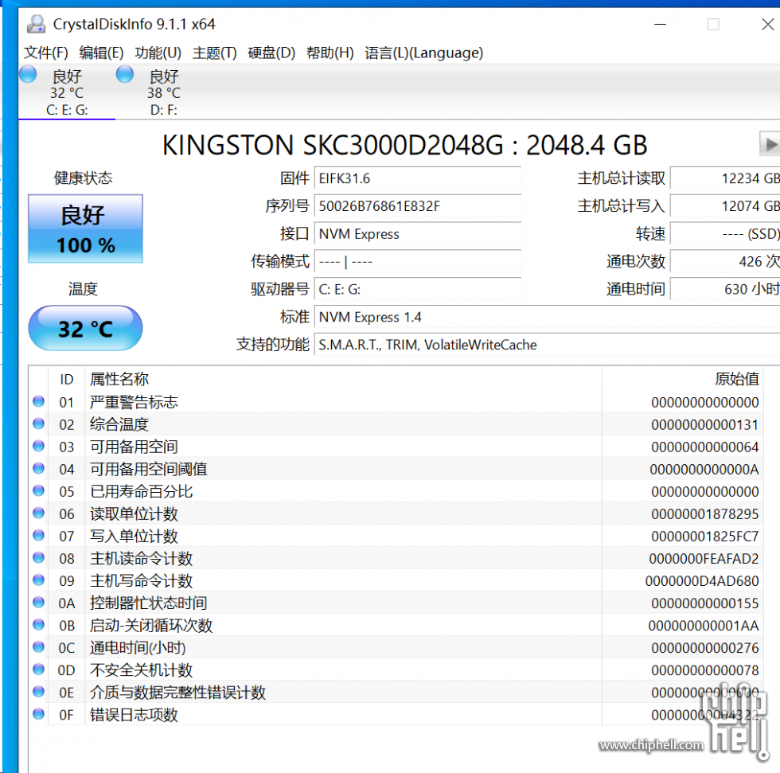The width and height of the screenshot is (780, 773).
Task: Select the 不安全关机计数 attribute name
Action: click(x=142, y=670)
